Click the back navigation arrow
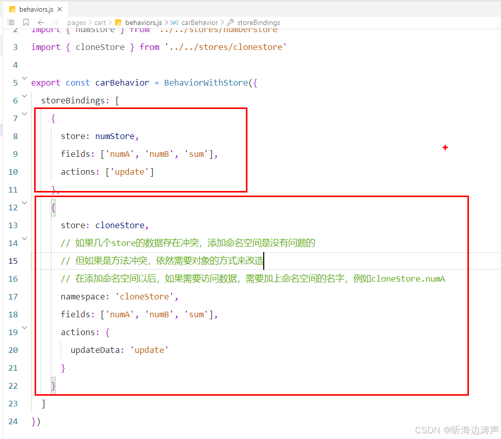 point(41,22)
